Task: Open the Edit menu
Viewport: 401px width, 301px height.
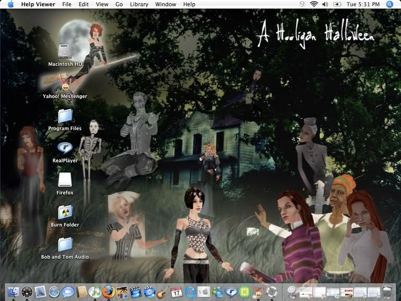Action: point(84,4)
